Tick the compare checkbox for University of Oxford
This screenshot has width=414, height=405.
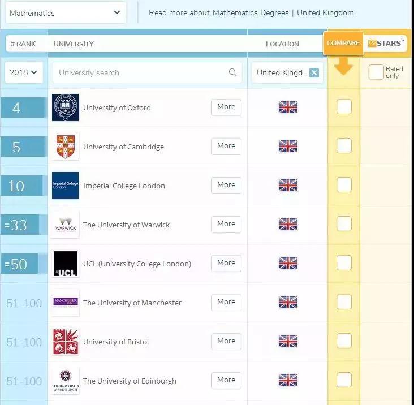(x=344, y=107)
